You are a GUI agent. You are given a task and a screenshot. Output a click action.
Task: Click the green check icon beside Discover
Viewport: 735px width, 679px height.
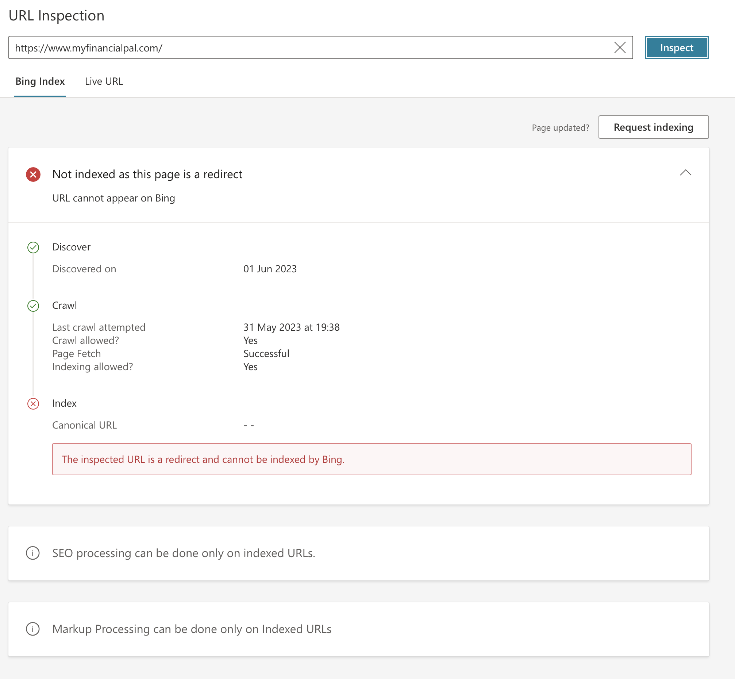(33, 247)
